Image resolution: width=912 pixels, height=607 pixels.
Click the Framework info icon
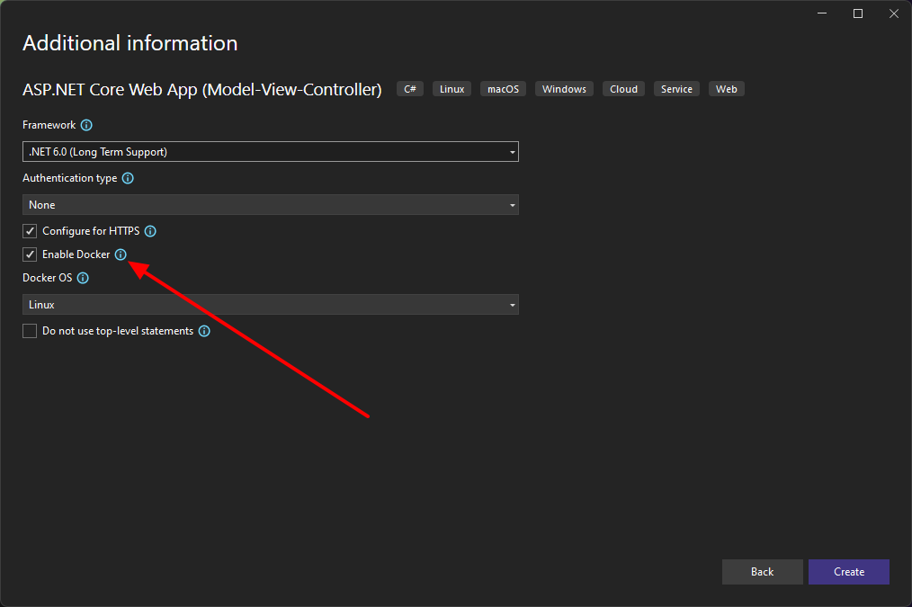(x=86, y=125)
